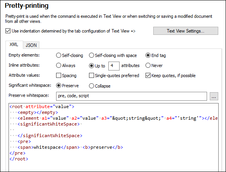Select Self-closing for empty elements
Viewport: 226px width, 172px height.
58,55
